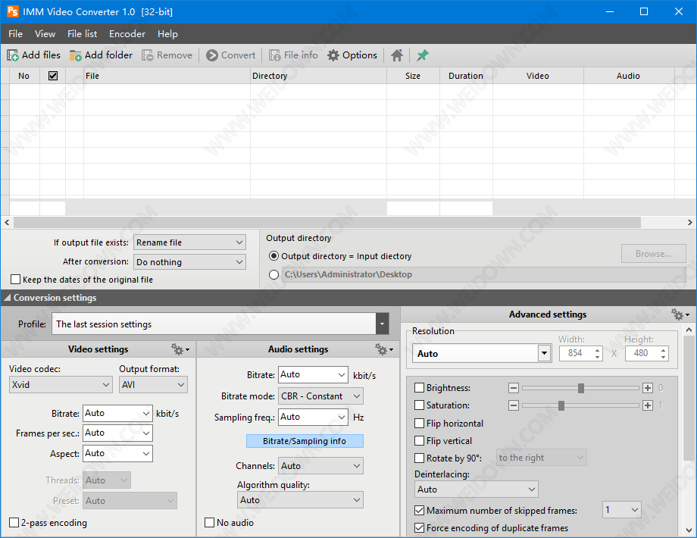Click the Saturation slider handle
697x538 pixels.
(561, 405)
